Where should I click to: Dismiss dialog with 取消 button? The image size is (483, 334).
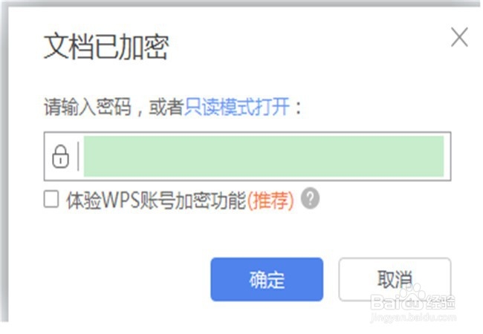point(395,279)
